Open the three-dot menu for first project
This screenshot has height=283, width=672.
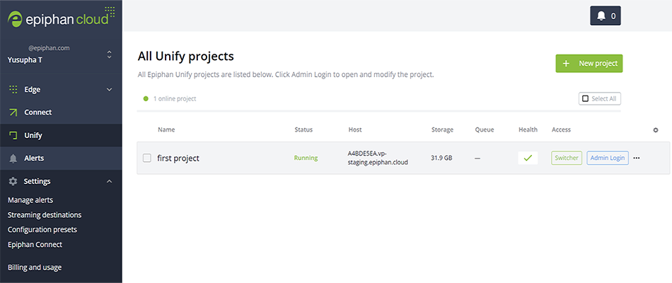[637, 158]
